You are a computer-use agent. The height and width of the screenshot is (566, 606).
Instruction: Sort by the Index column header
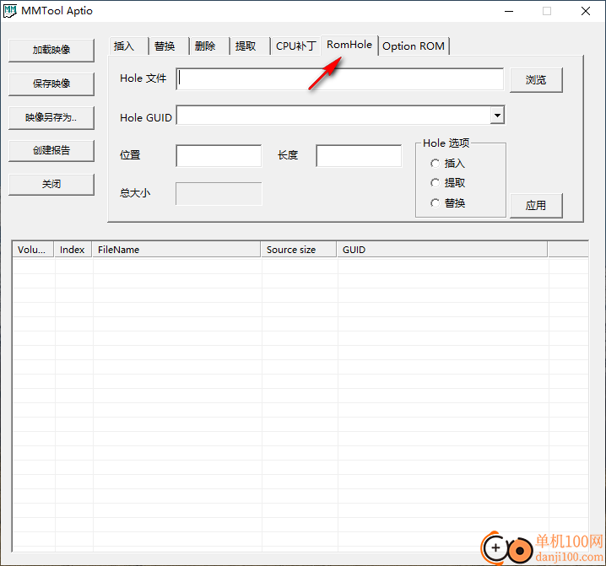pos(73,250)
